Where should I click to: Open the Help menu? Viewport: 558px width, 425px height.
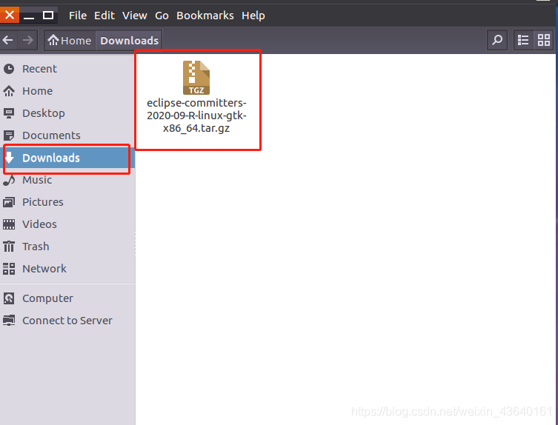point(253,16)
